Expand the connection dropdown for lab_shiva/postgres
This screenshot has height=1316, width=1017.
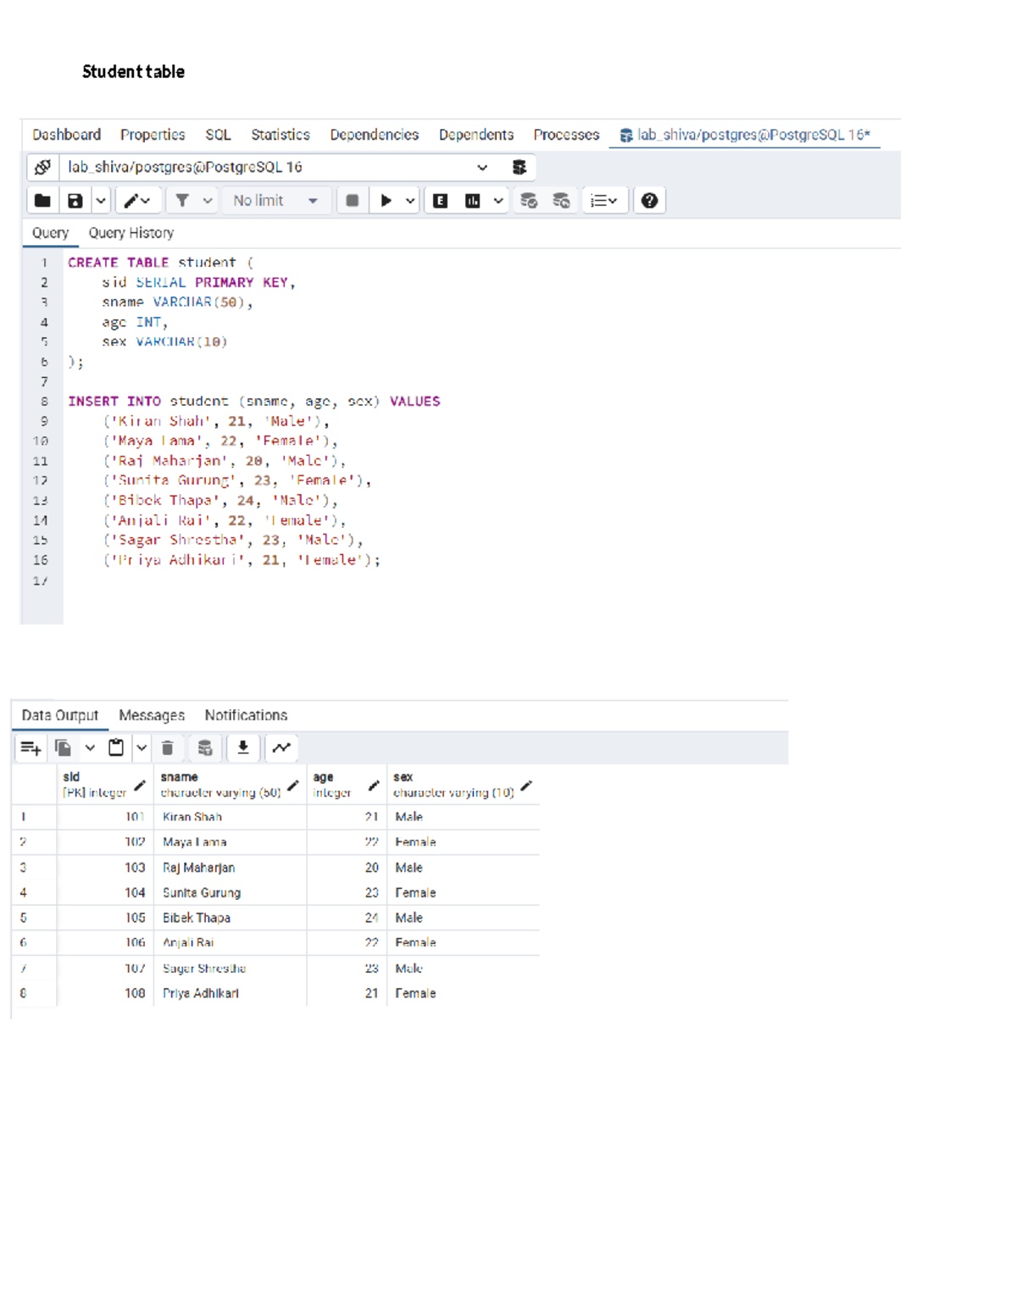click(483, 167)
